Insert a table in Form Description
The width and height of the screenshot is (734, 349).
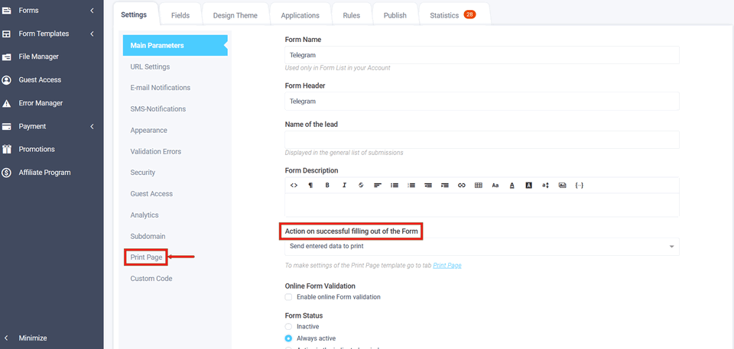tap(478, 186)
